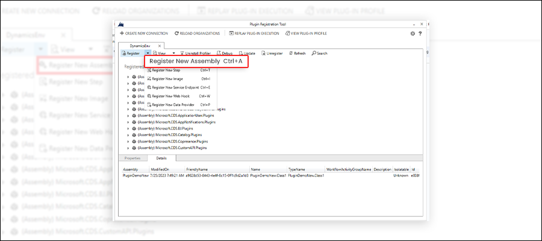Click the WorkflowActivityGroupName column header
Image resolution: width=542 pixels, height=241 pixels.
[349, 170]
